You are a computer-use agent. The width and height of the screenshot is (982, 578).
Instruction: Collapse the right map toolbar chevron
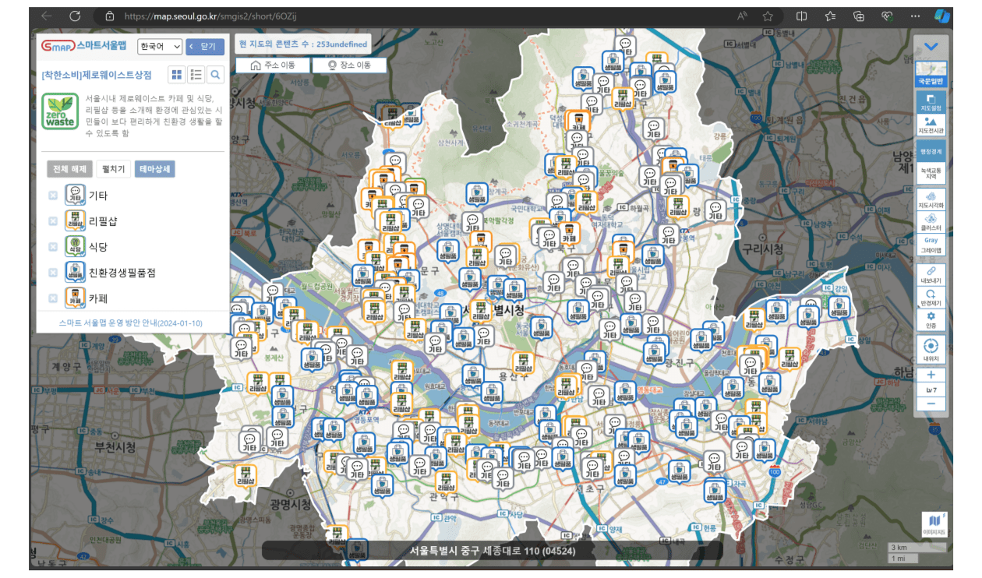(x=931, y=47)
